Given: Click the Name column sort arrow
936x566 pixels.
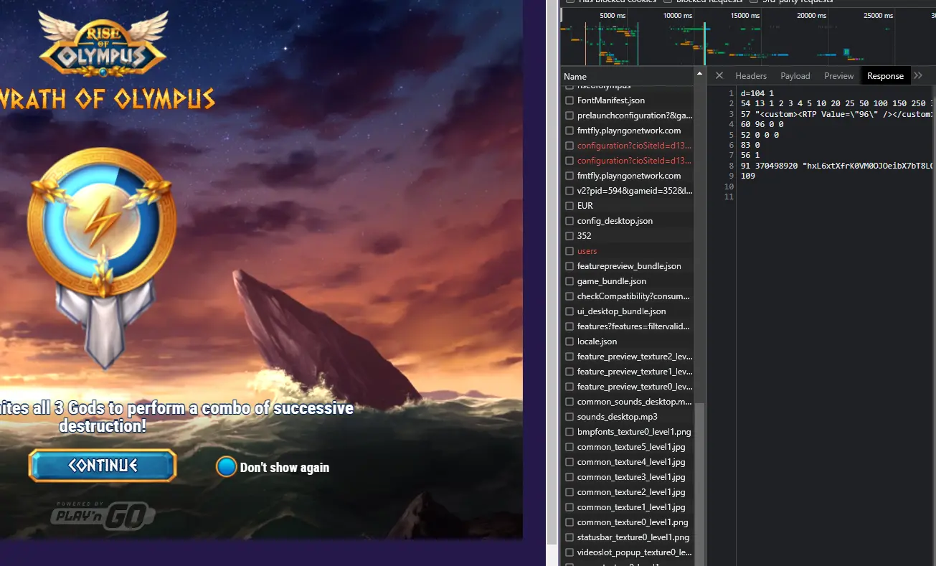Looking at the screenshot, I should 699,74.
